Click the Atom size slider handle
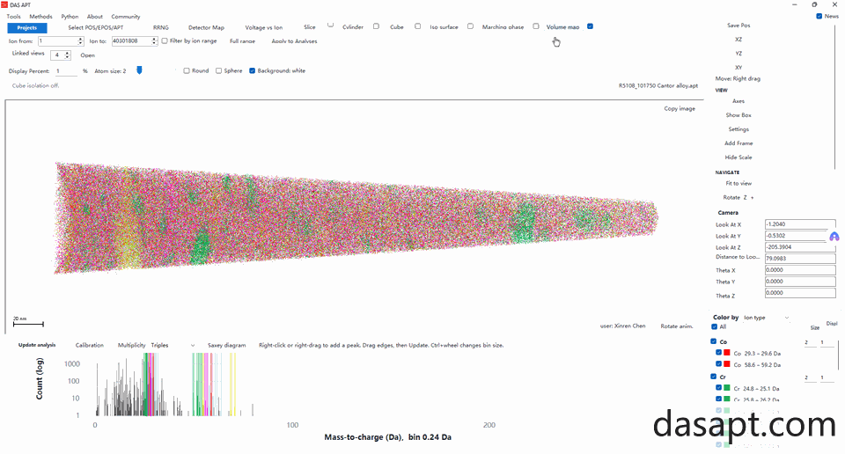845x454 pixels. pos(139,70)
